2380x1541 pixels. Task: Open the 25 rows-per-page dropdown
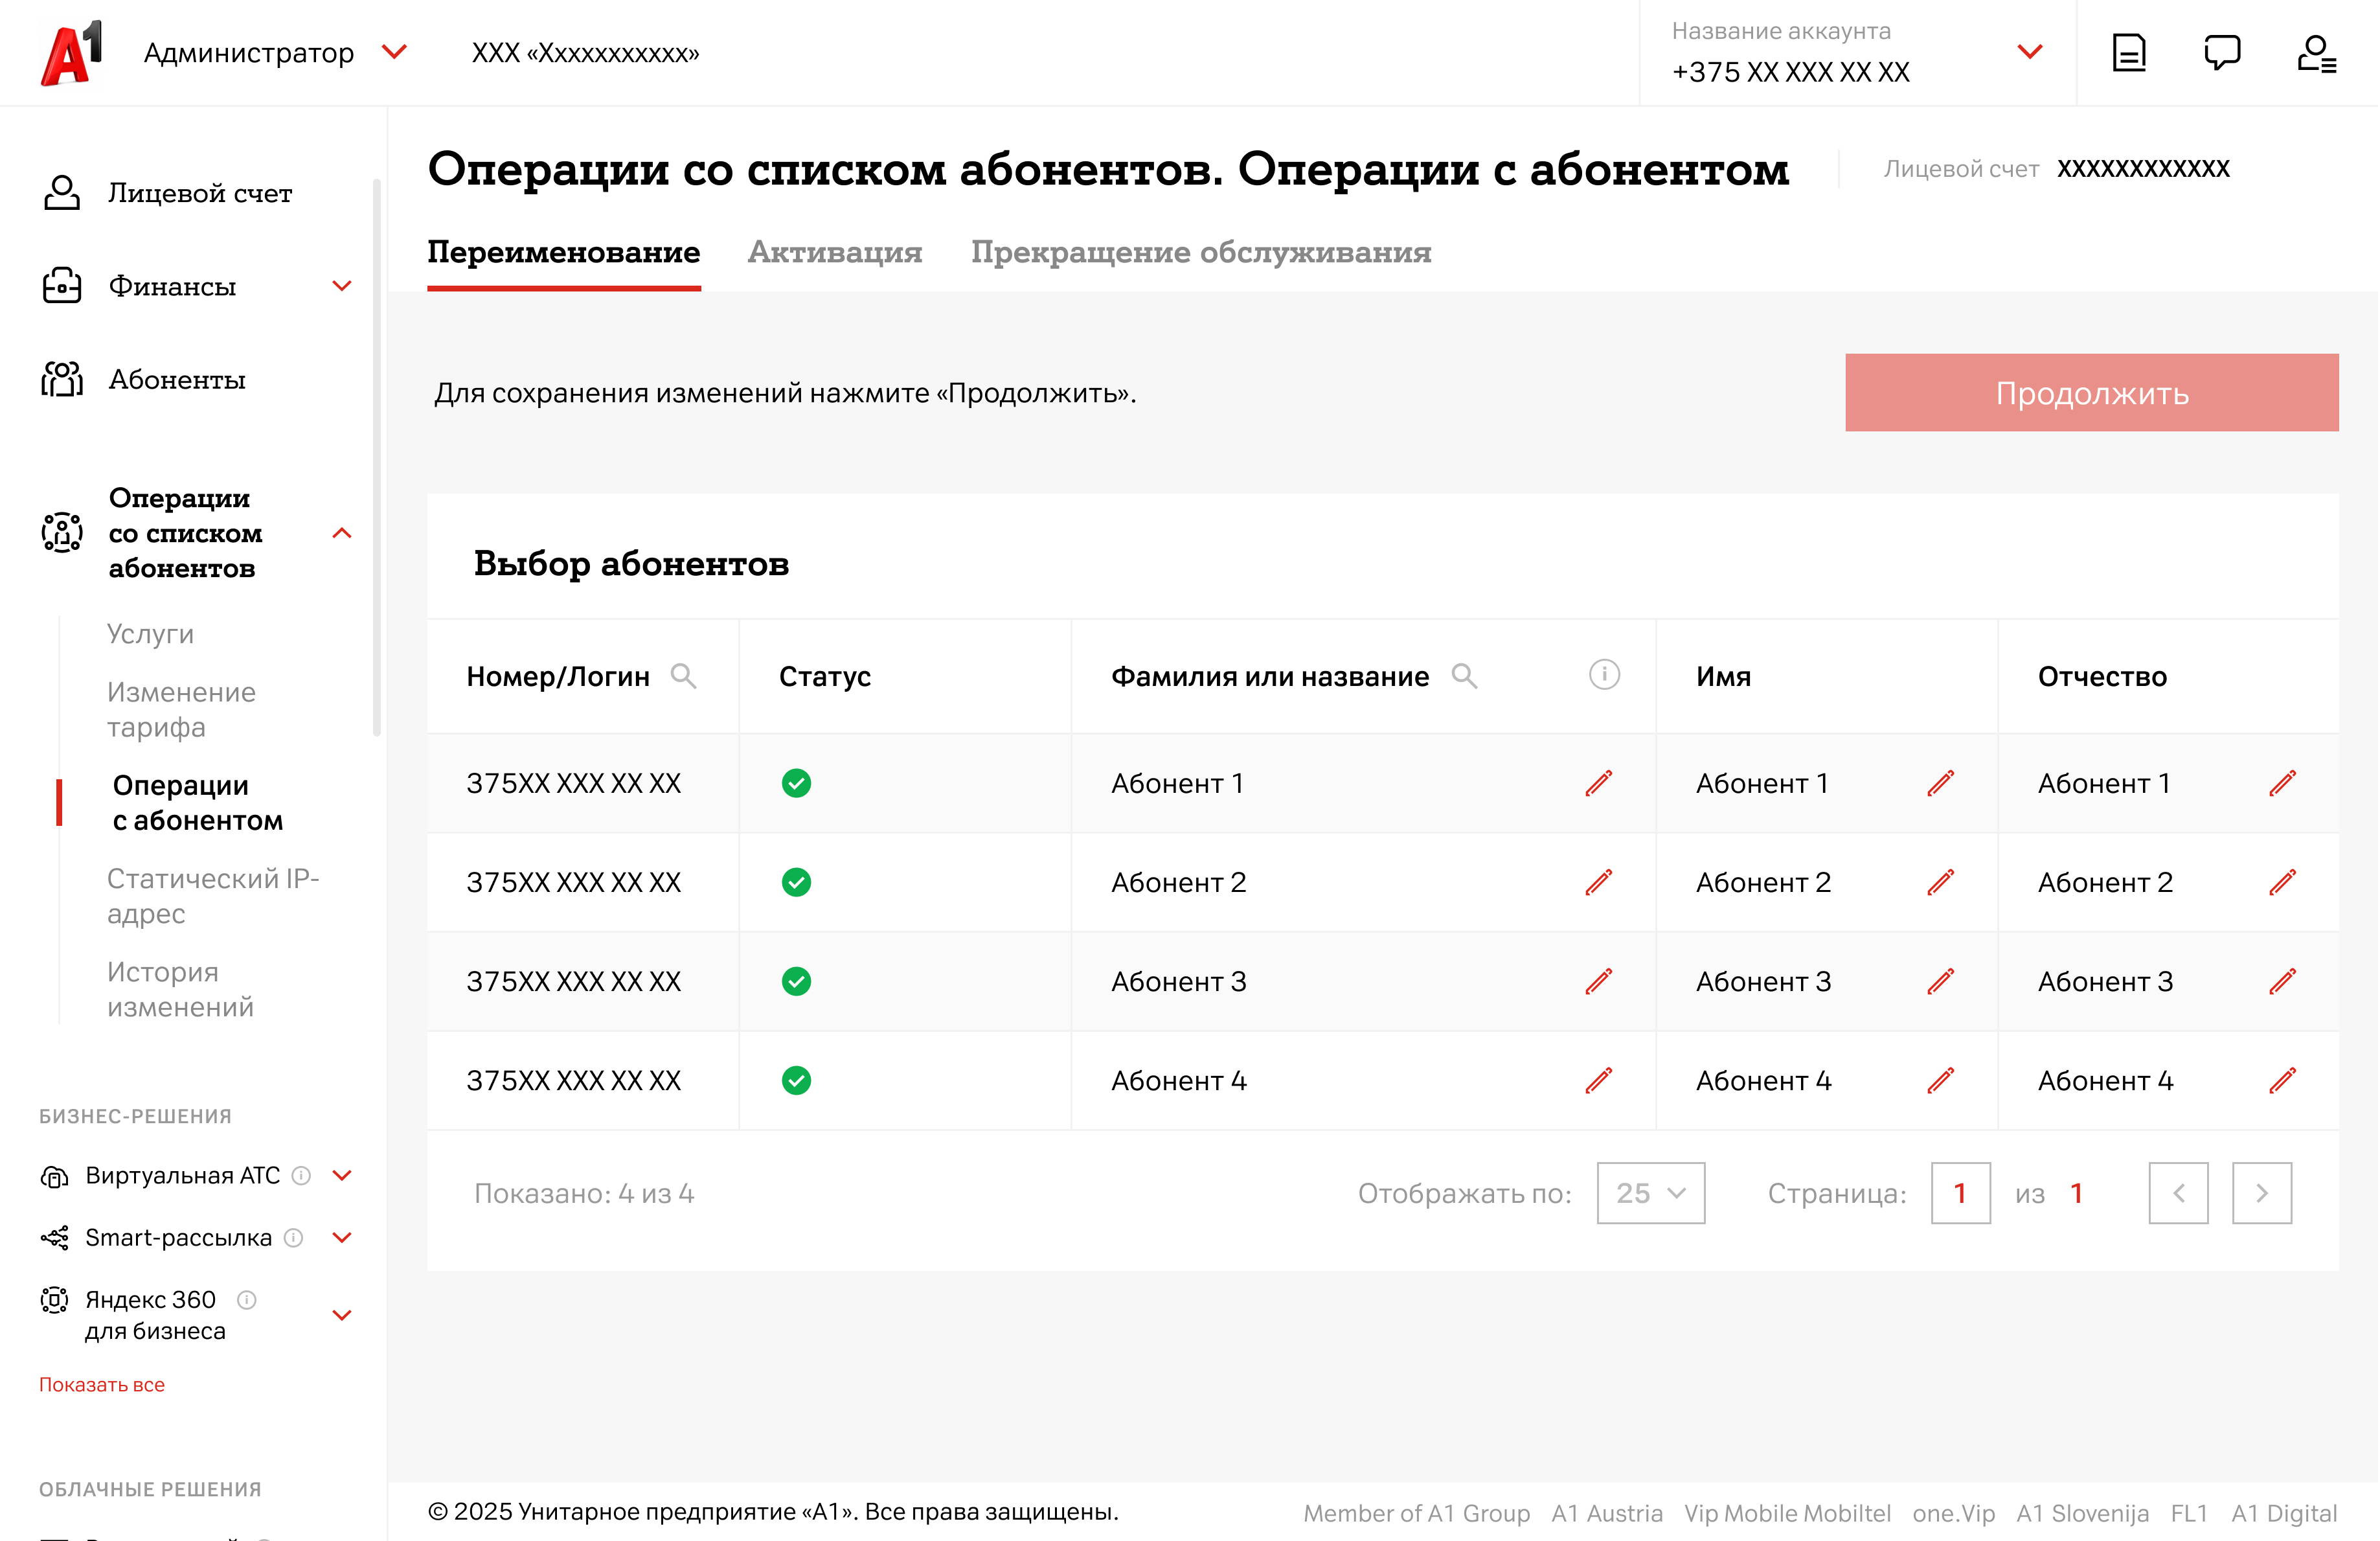coord(1650,1192)
